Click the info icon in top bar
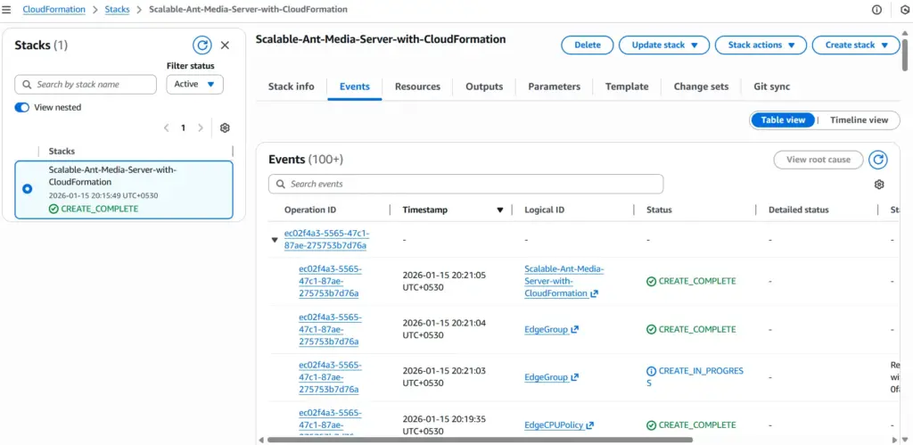The height and width of the screenshot is (445, 913). tap(876, 9)
